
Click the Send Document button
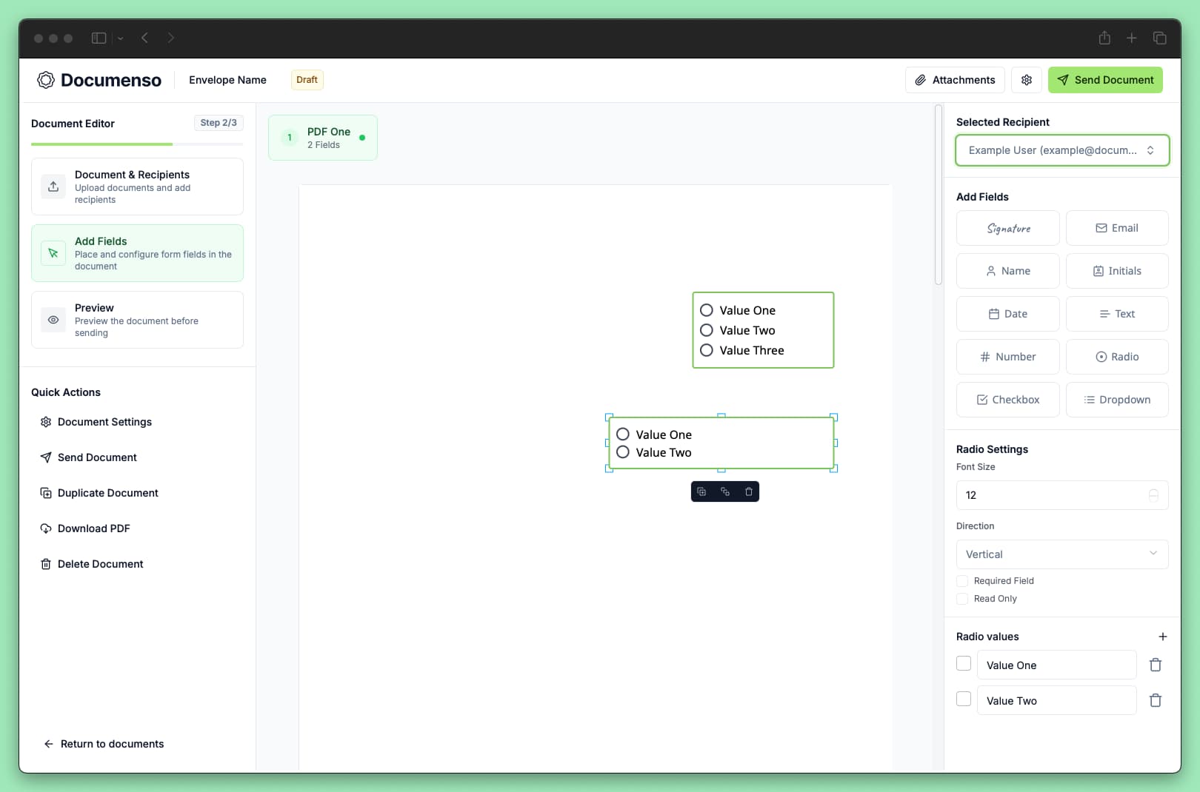pos(1105,80)
